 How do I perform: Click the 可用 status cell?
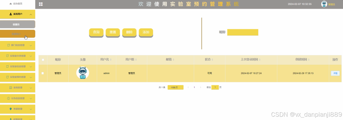point(210,73)
